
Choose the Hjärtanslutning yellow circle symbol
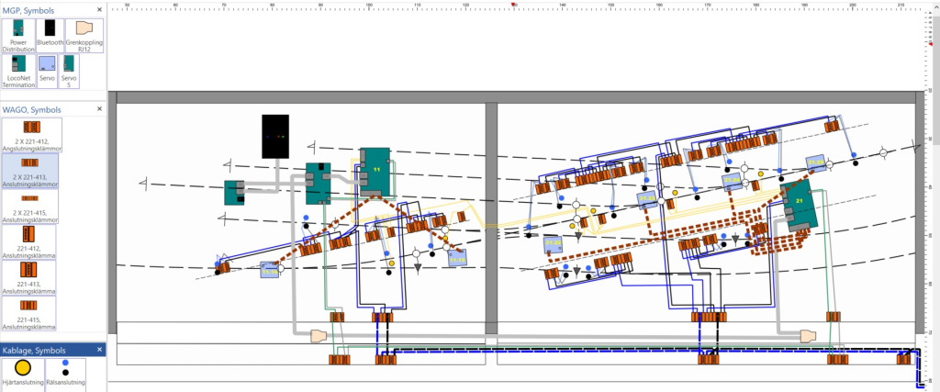tap(23, 369)
